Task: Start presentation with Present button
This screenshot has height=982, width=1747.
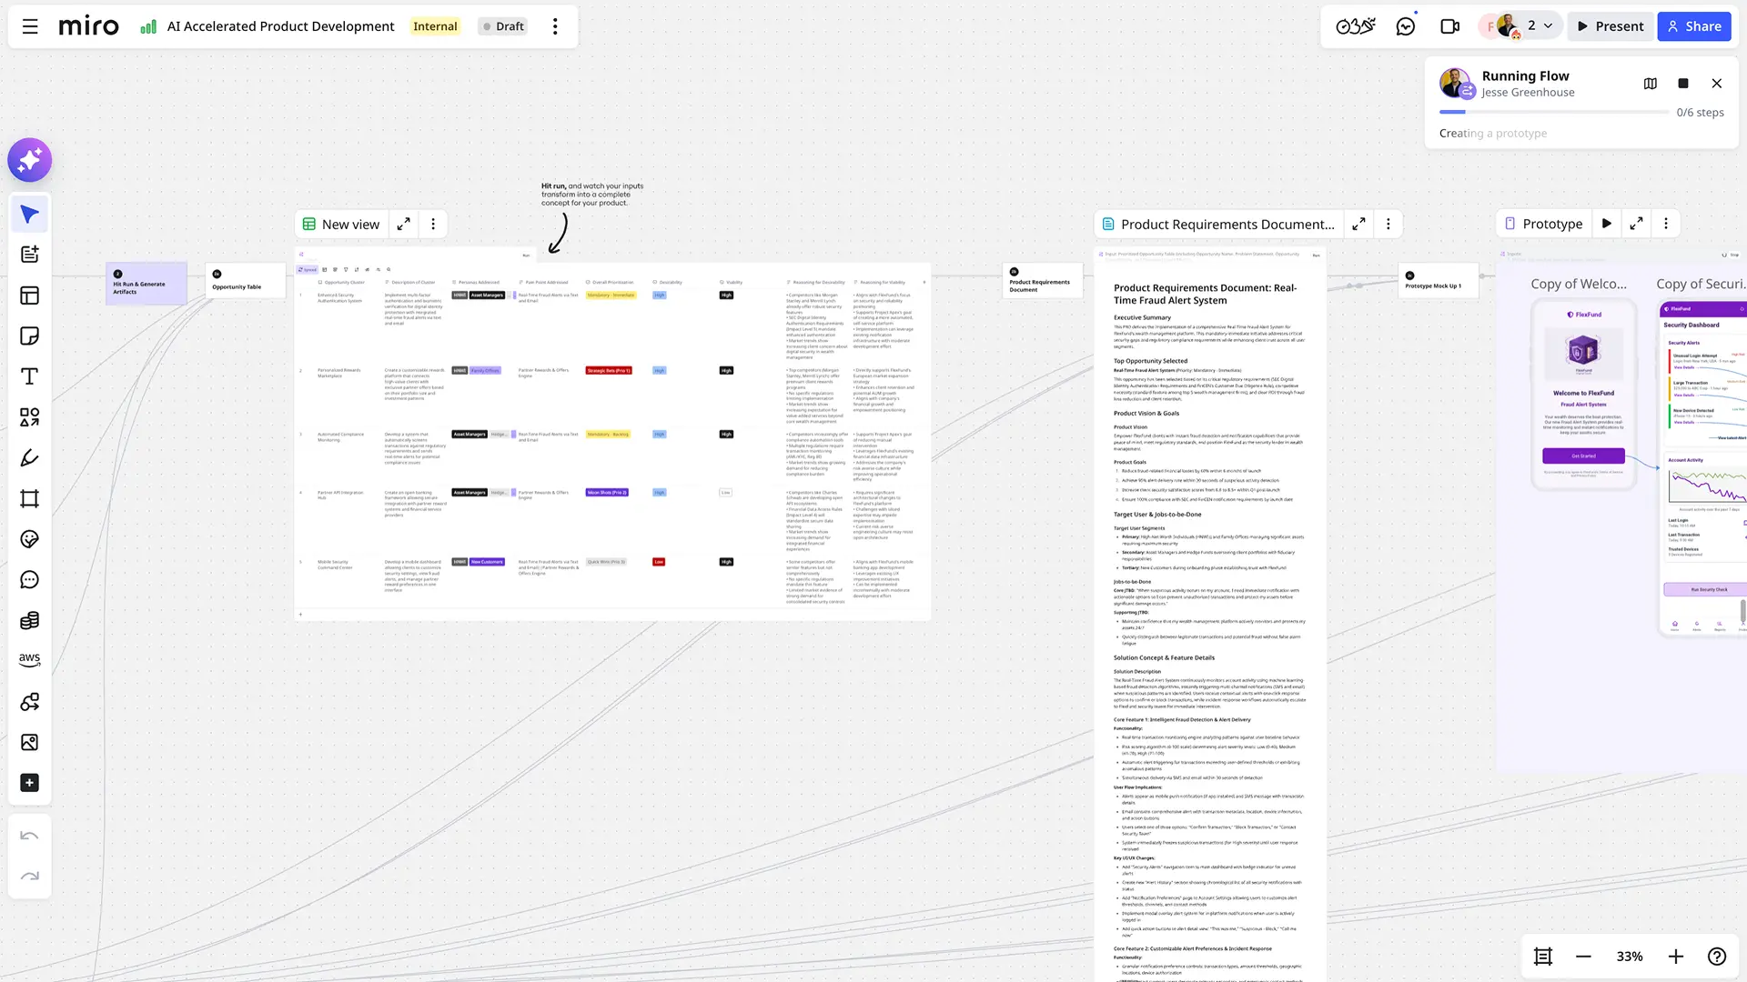Action: (1610, 26)
